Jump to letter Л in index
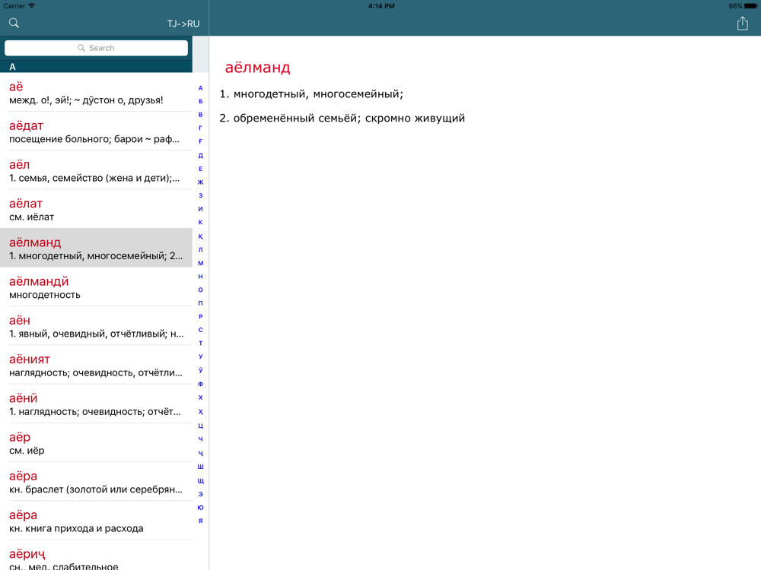Viewport: 761px width, 570px height. click(x=200, y=249)
